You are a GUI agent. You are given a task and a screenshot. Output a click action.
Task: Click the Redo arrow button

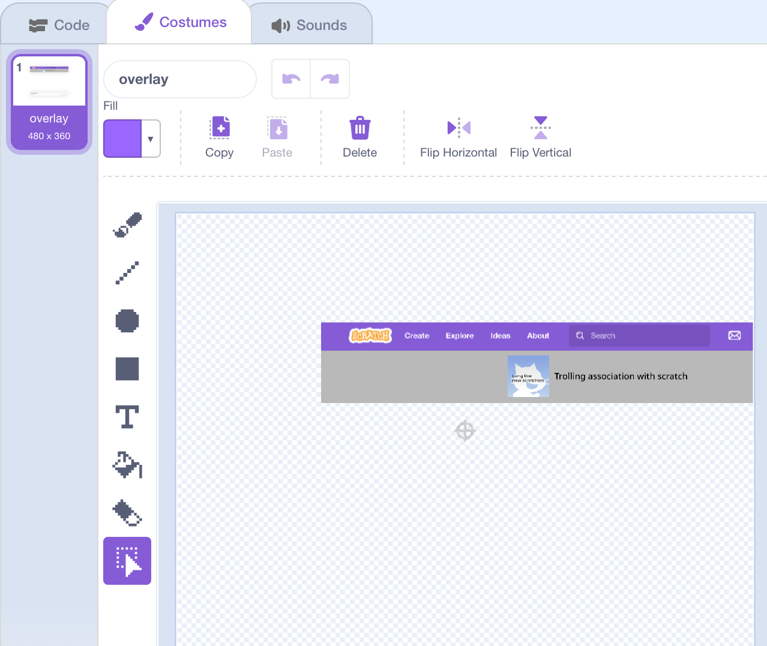pyautogui.click(x=329, y=79)
